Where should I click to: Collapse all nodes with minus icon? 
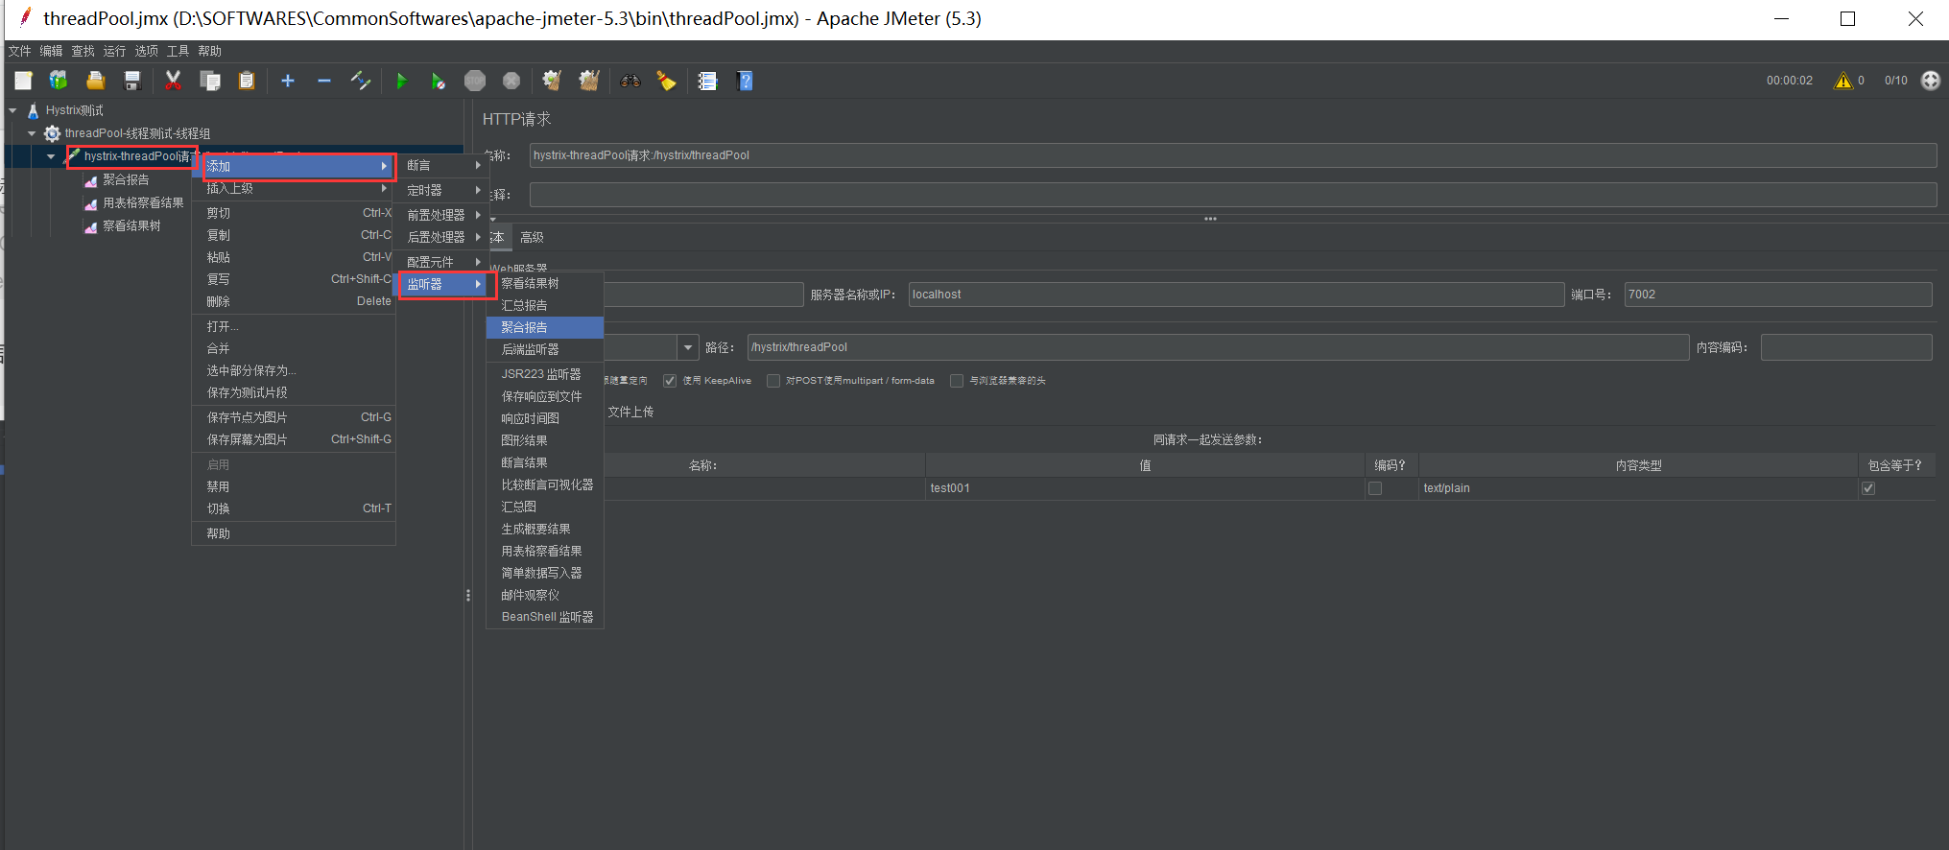[324, 81]
